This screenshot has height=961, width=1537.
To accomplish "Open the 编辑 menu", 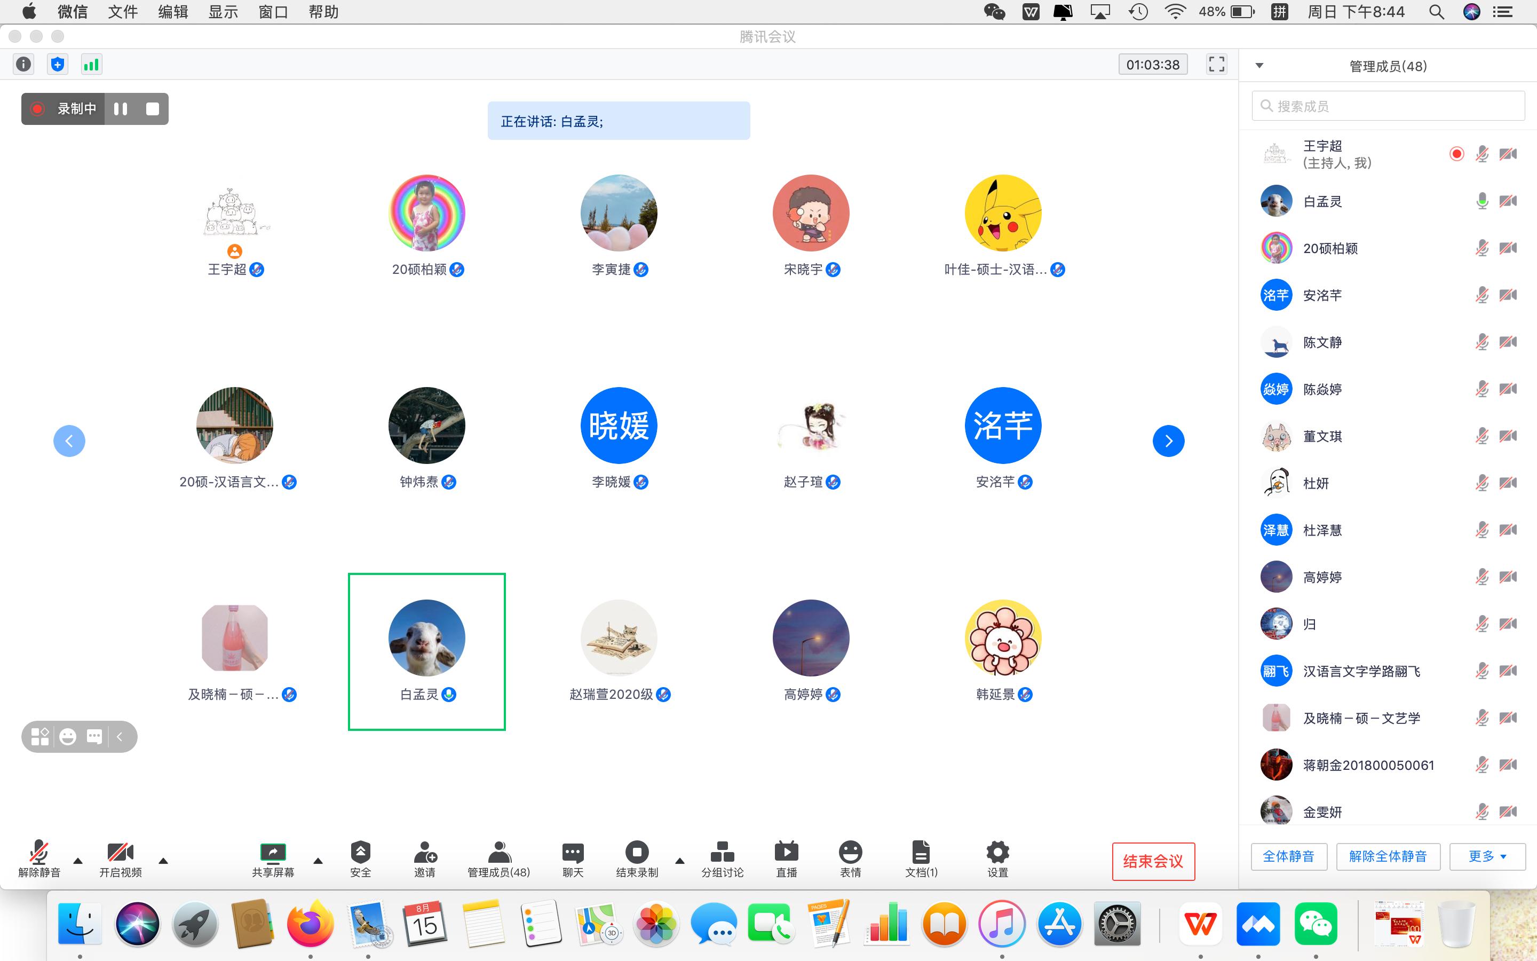I will click(x=173, y=11).
